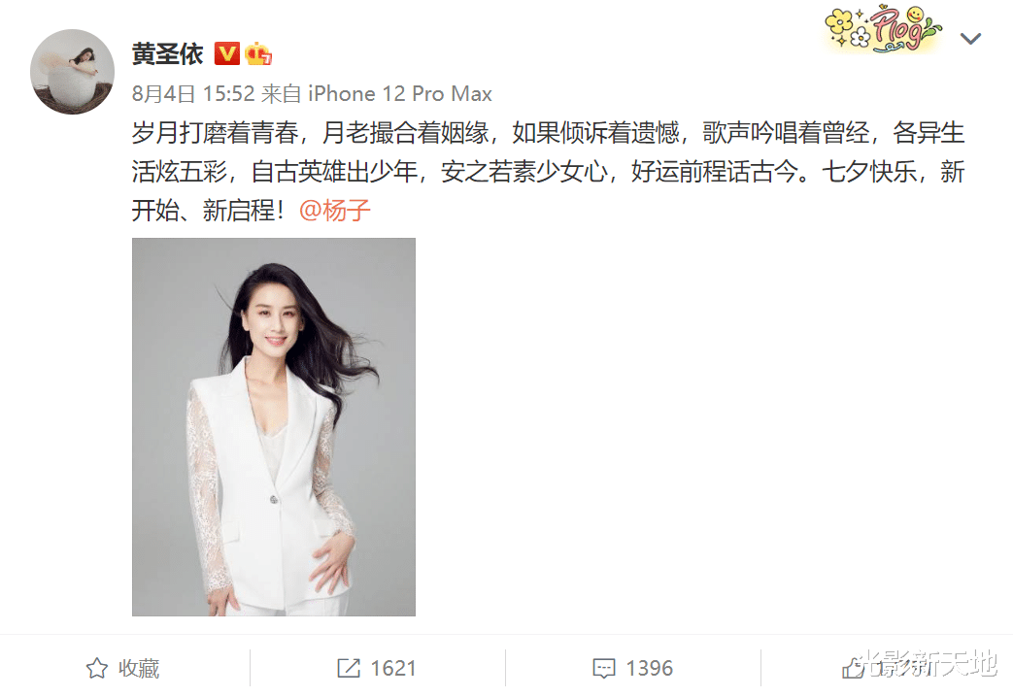The image size is (1013, 697).
Task: Enlarge the white suit portrait photo
Action: [x=274, y=427]
